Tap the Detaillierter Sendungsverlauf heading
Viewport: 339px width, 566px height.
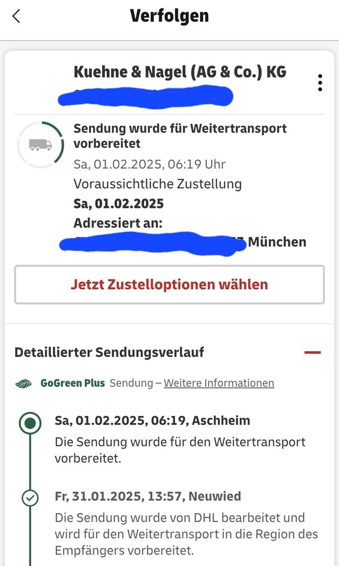109,352
